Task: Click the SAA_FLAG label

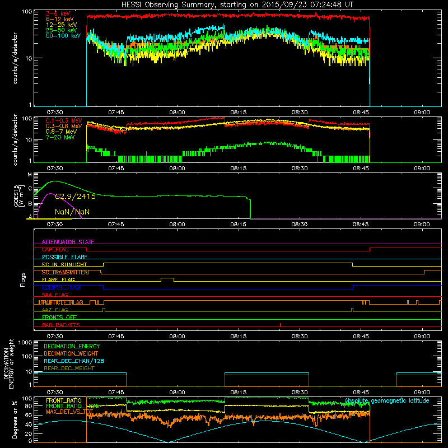Action: click(x=55, y=295)
